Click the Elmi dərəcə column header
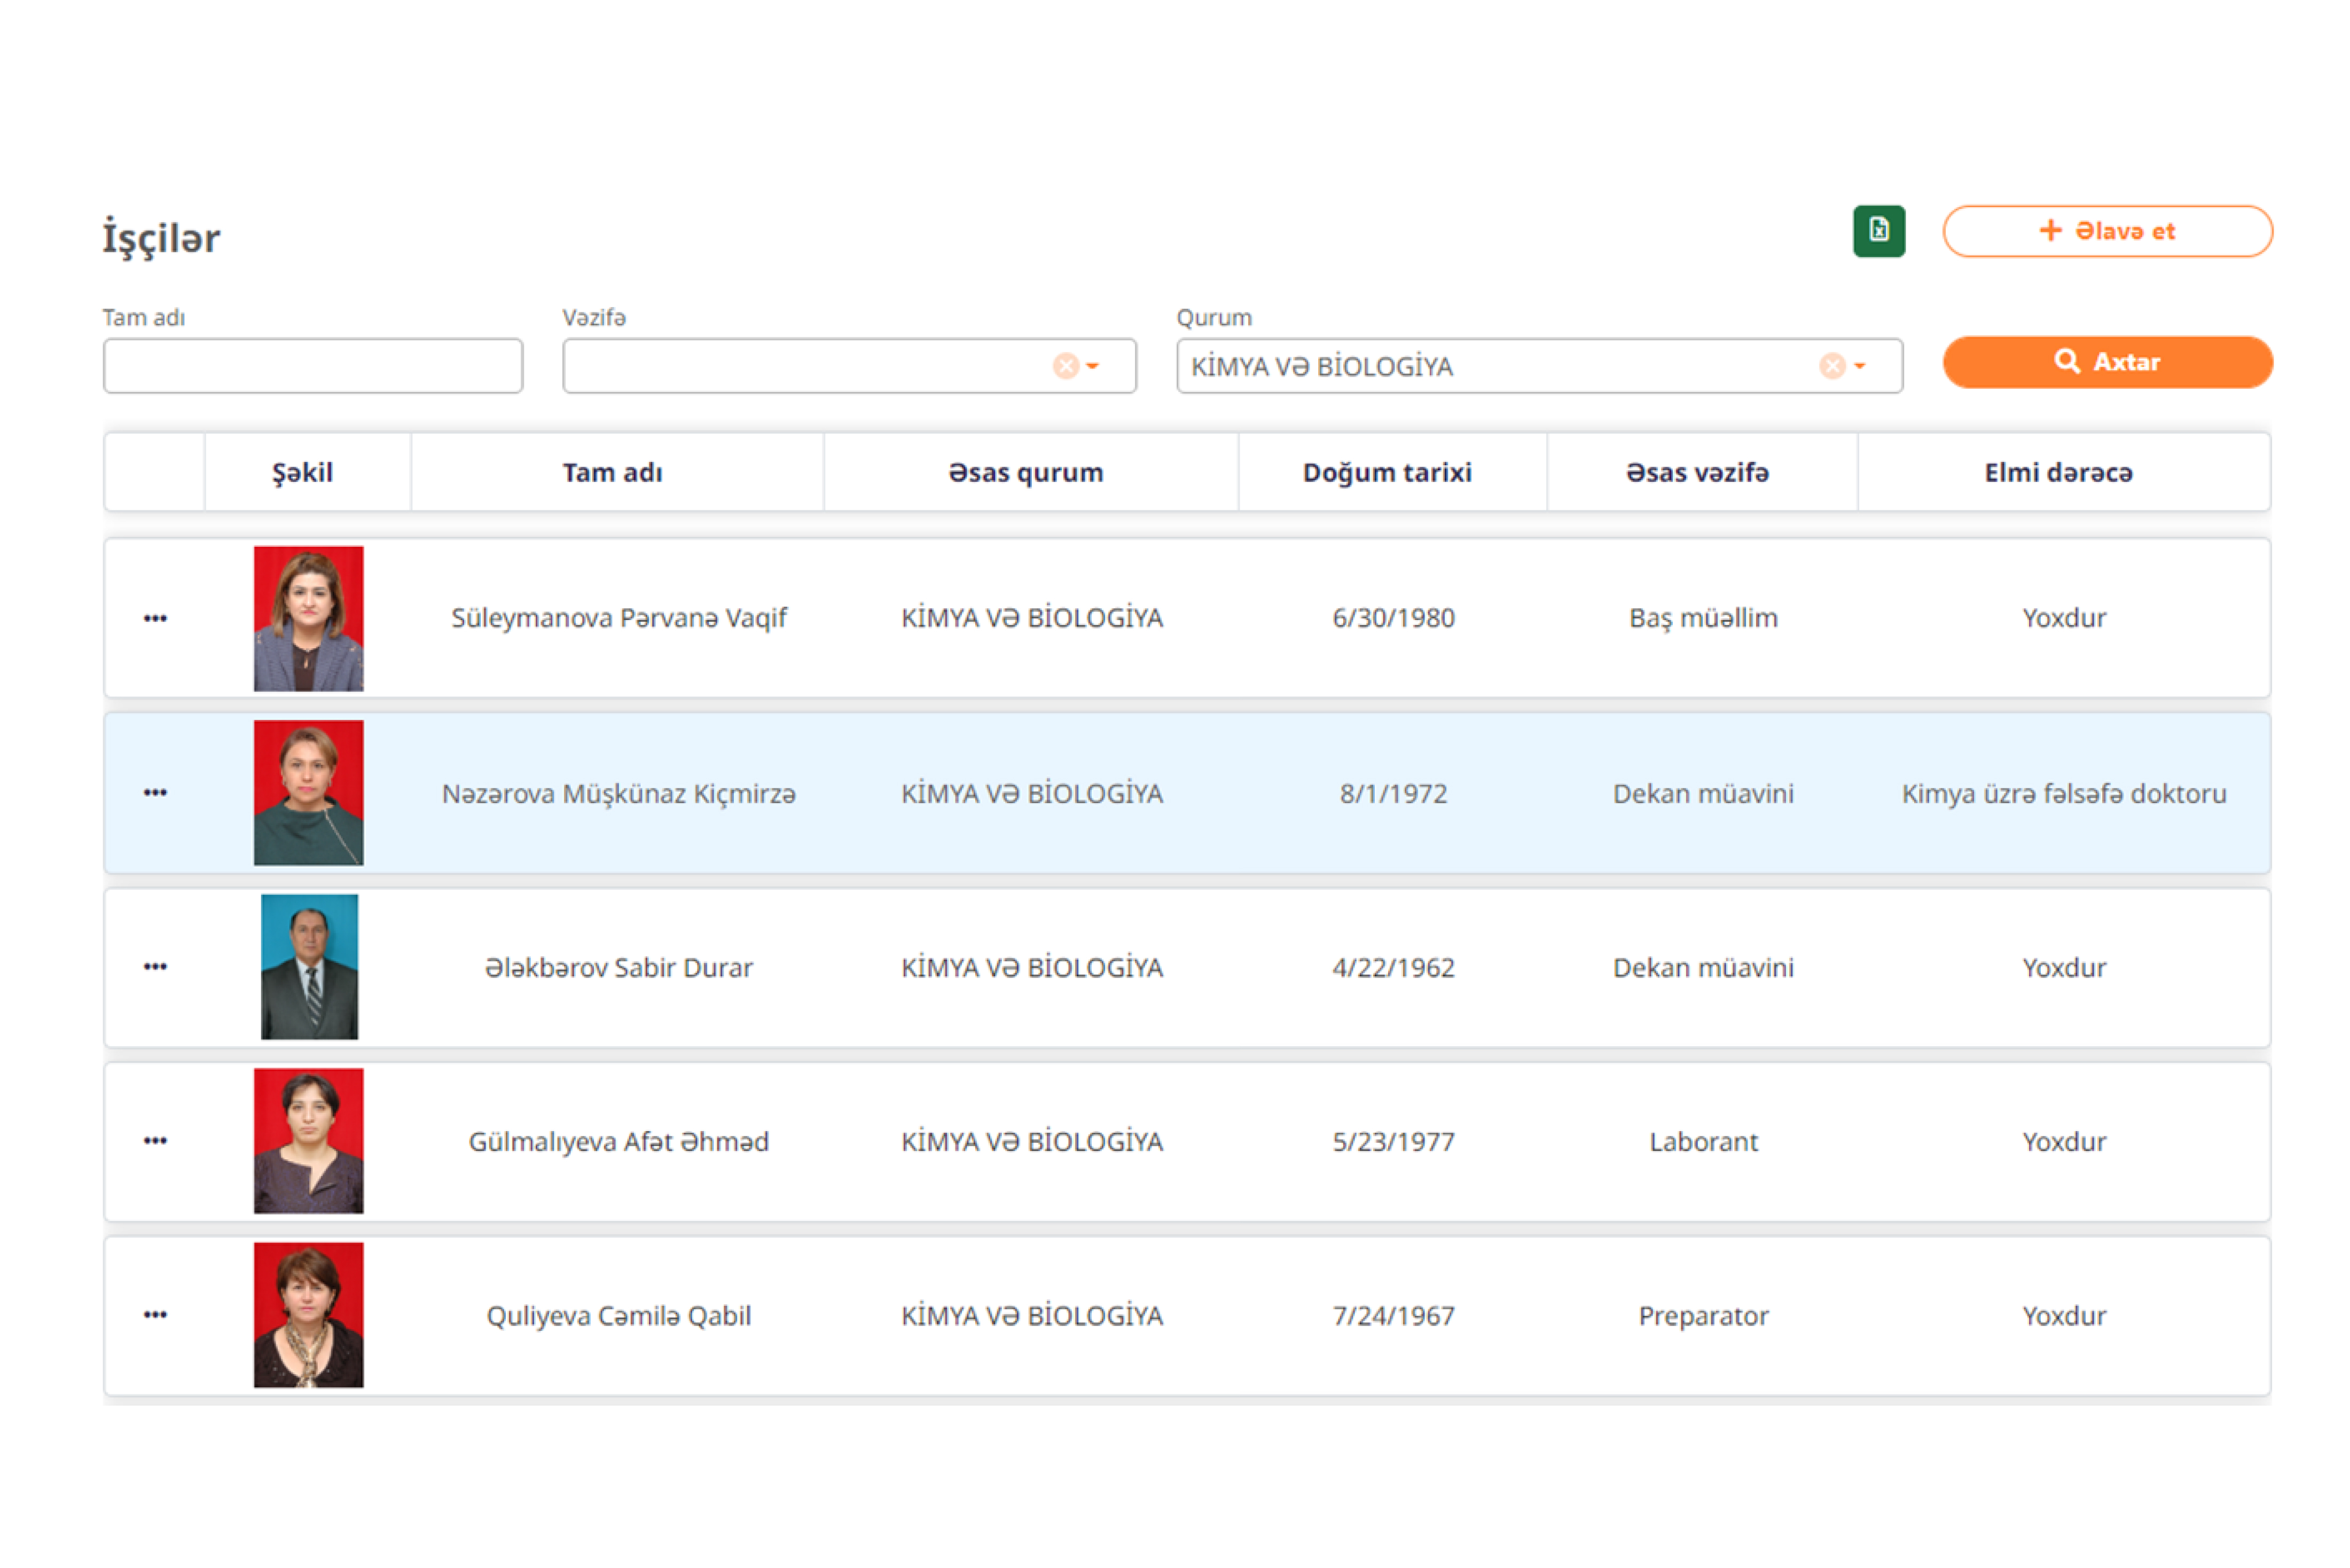Viewport: 2350px width, 1568px height. (2058, 472)
